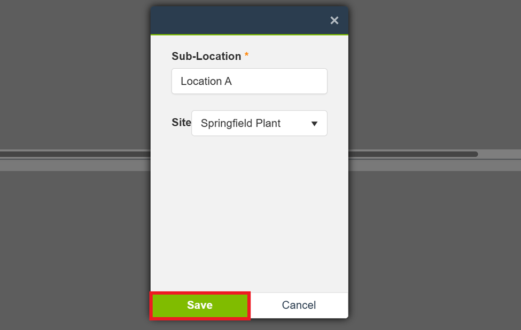This screenshot has width=521, height=330.
Task: Click the orange required asterisk
Action: pos(246,55)
